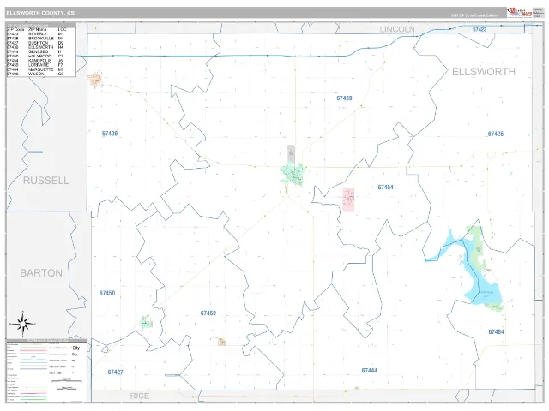Click the scale bar in the legend
Viewport: 549px width, 411px height.
pyautogui.click(x=67, y=380)
